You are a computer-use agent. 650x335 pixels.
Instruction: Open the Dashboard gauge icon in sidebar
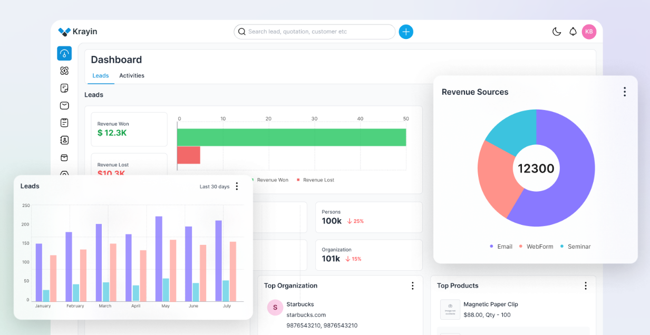click(x=64, y=53)
